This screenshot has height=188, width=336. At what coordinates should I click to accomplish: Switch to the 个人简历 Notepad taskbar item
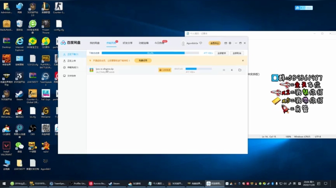point(156,183)
